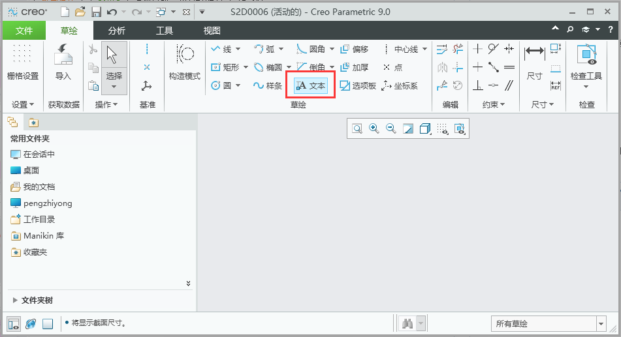Click the 导入 import button

point(63,63)
